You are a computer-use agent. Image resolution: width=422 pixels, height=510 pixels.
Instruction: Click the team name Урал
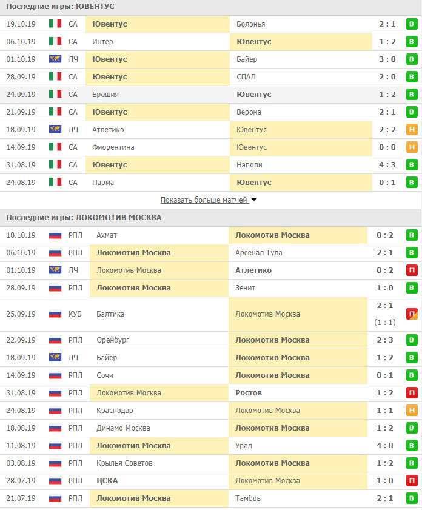pyautogui.click(x=244, y=445)
